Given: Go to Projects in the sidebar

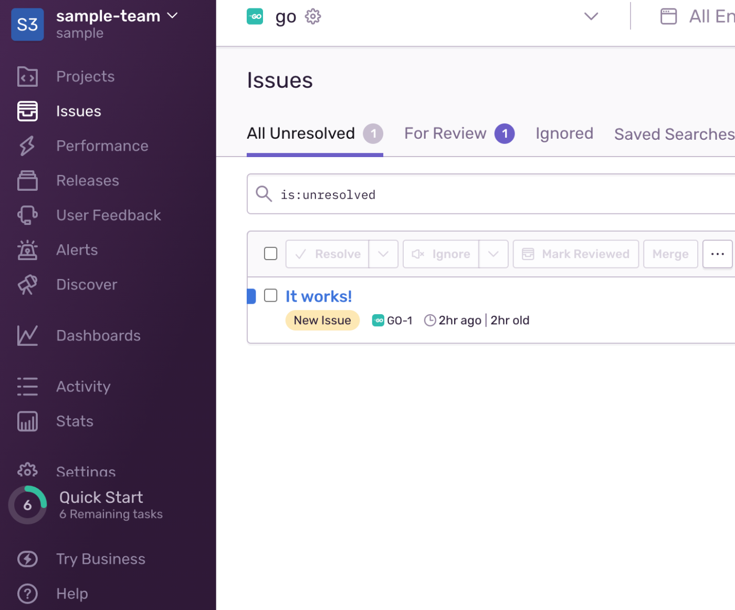Looking at the screenshot, I should pos(86,77).
